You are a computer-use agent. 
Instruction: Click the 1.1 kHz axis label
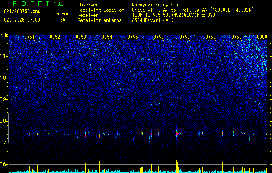(x=4, y=56)
